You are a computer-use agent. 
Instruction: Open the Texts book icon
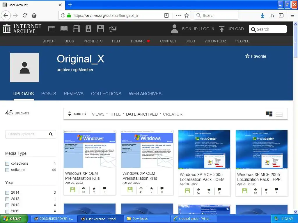tap(64, 29)
